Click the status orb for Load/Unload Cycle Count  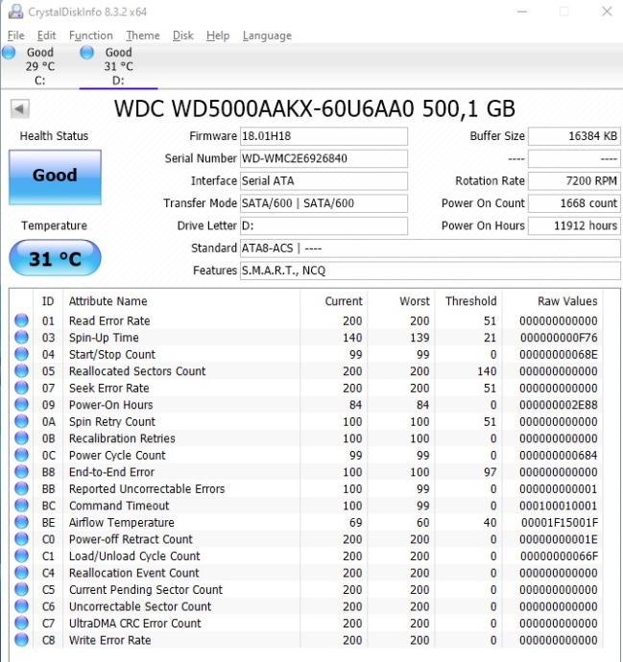[x=21, y=556]
